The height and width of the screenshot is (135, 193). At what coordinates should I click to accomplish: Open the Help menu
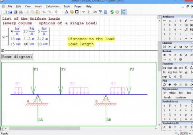pyautogui.click(x=88, y=7)
